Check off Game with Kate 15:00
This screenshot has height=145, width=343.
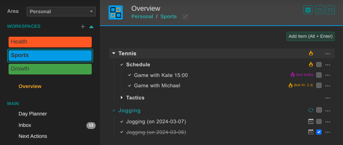coord(319,75)
